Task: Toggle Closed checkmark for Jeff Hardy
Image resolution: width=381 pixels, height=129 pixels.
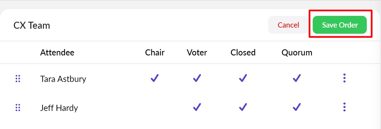Action: (243, 107)
